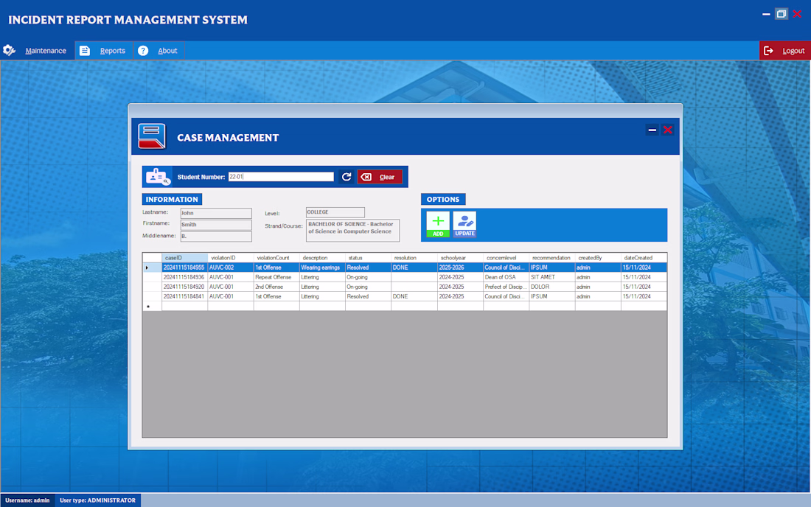Click the About question mark icon

[143, 51]
